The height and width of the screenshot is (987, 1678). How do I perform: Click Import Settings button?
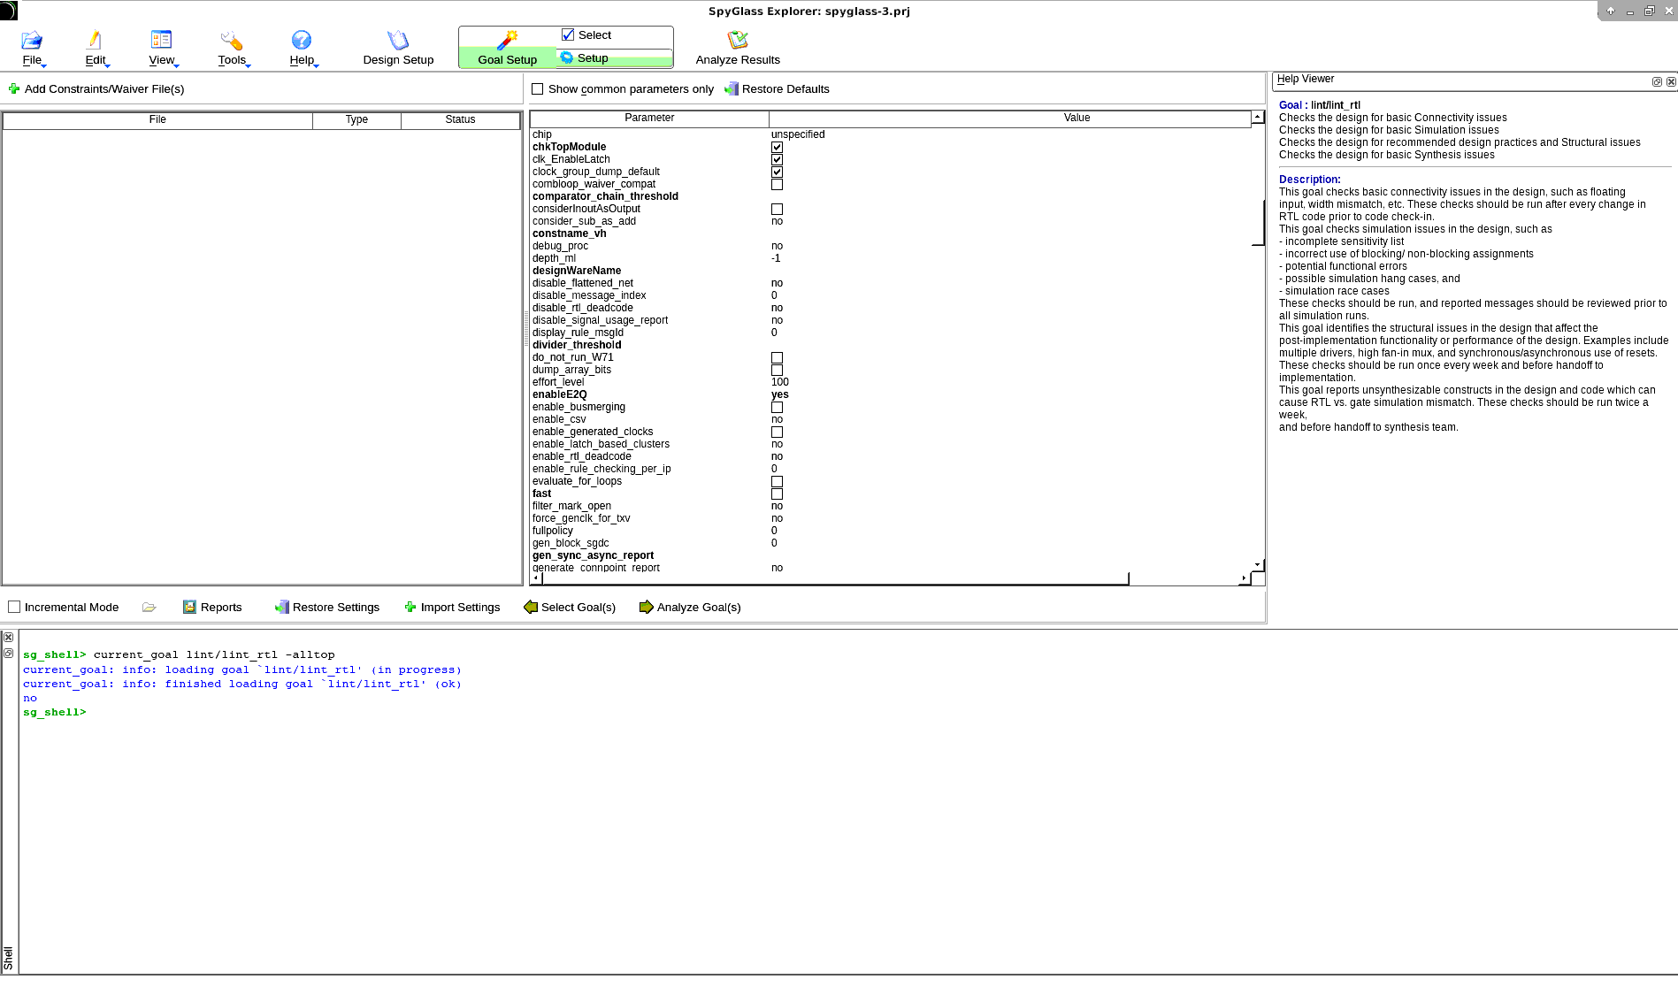click(x=452, y=607)
